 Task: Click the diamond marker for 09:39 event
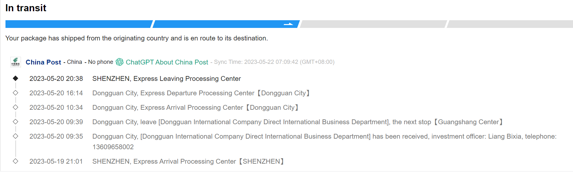(x=15, y=122)
